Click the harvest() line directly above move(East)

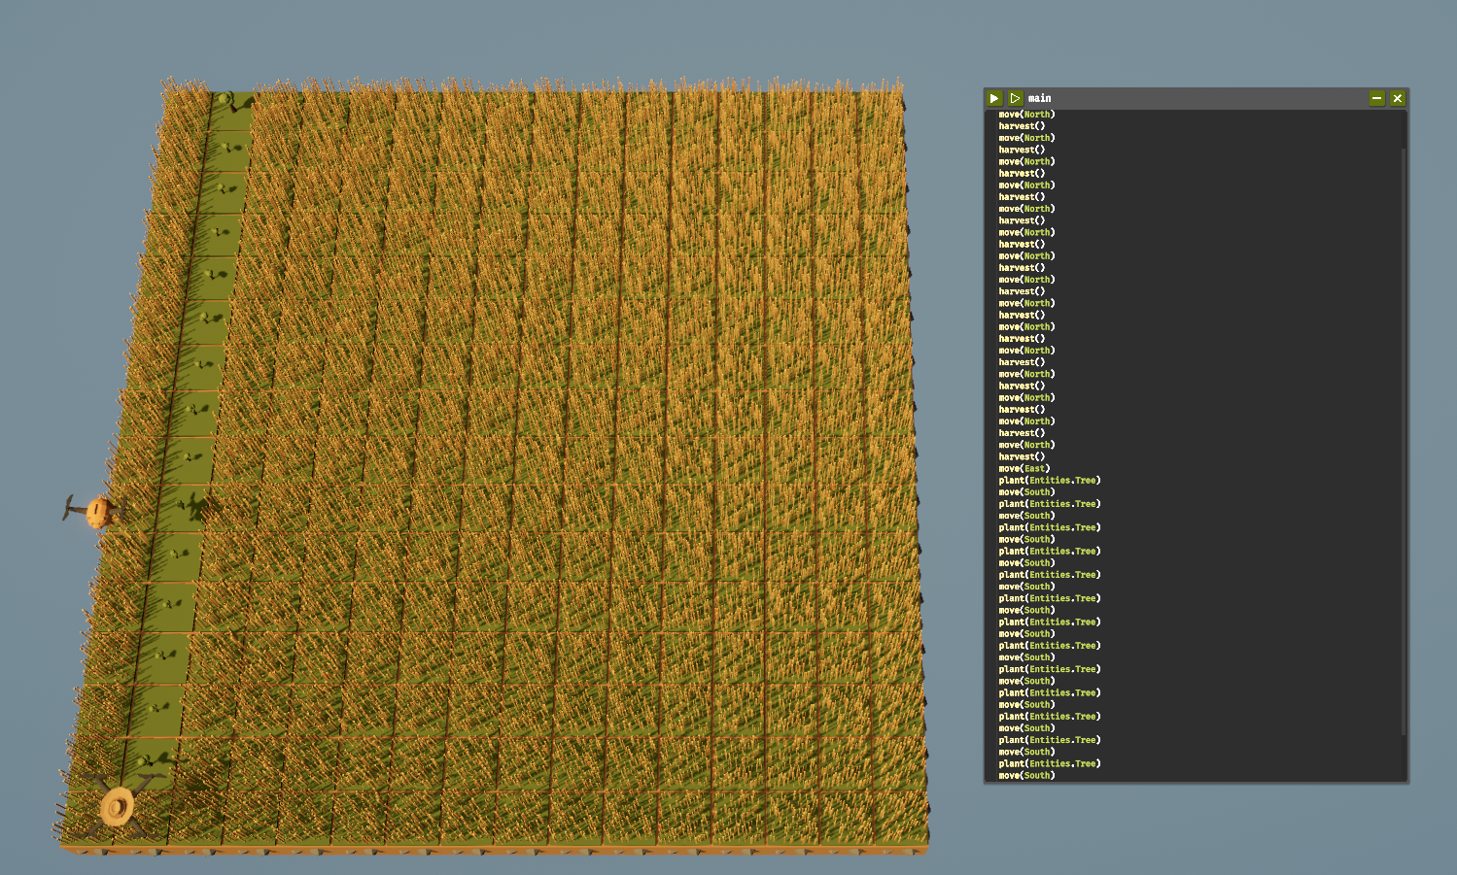point(1022,456)
